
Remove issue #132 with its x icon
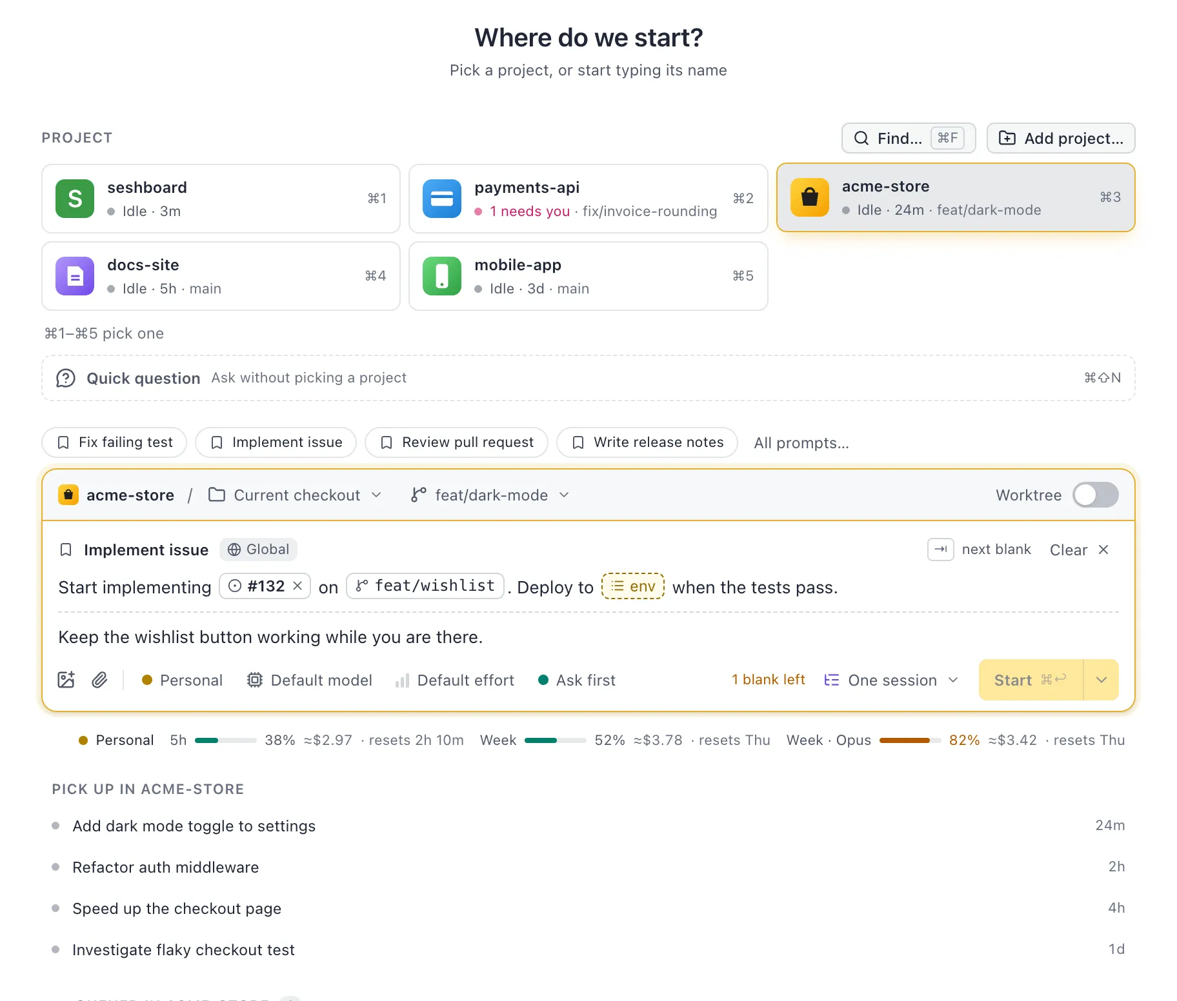pyautogui.click(x=297, y=586)
